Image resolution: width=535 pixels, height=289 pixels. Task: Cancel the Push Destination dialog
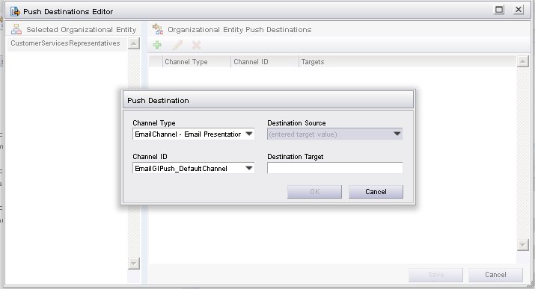pos(376,192)
